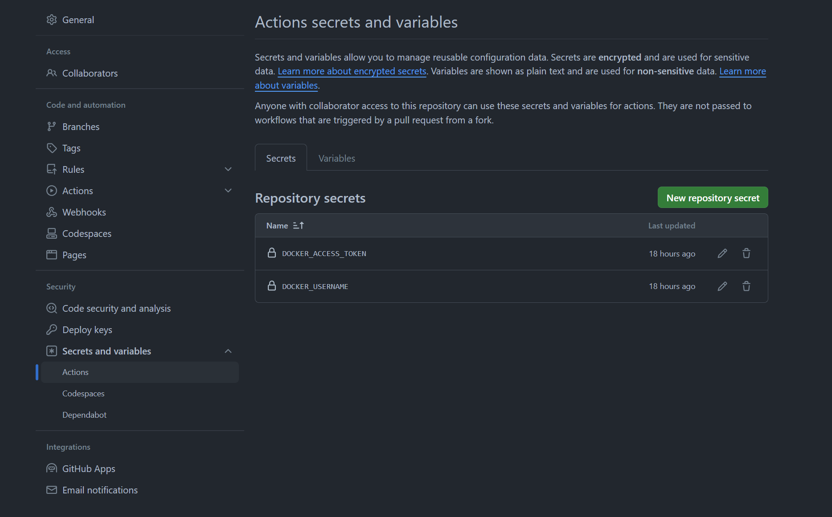This screenshot has width=832, height=517.
Task: Click the Code security and analysis icon
Action: click(52, 308)
